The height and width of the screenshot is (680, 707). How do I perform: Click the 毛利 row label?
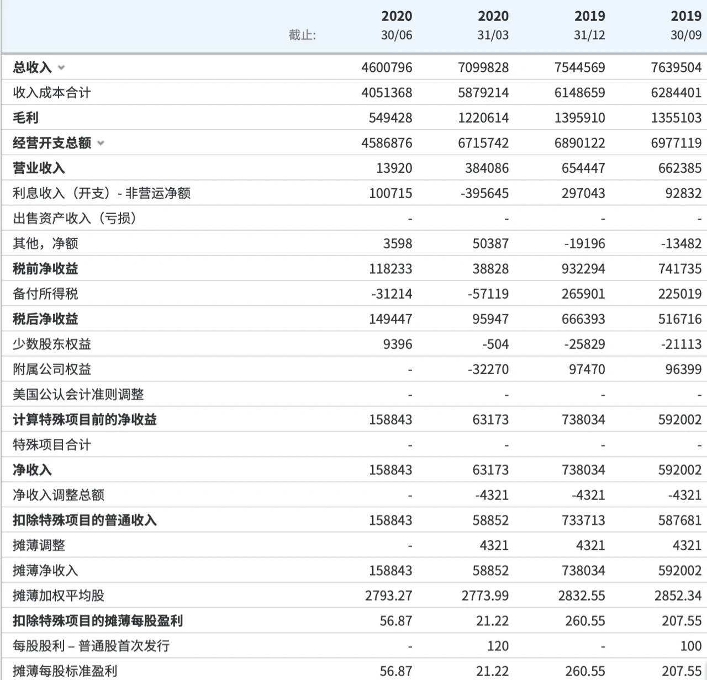(x=23, y=118)
